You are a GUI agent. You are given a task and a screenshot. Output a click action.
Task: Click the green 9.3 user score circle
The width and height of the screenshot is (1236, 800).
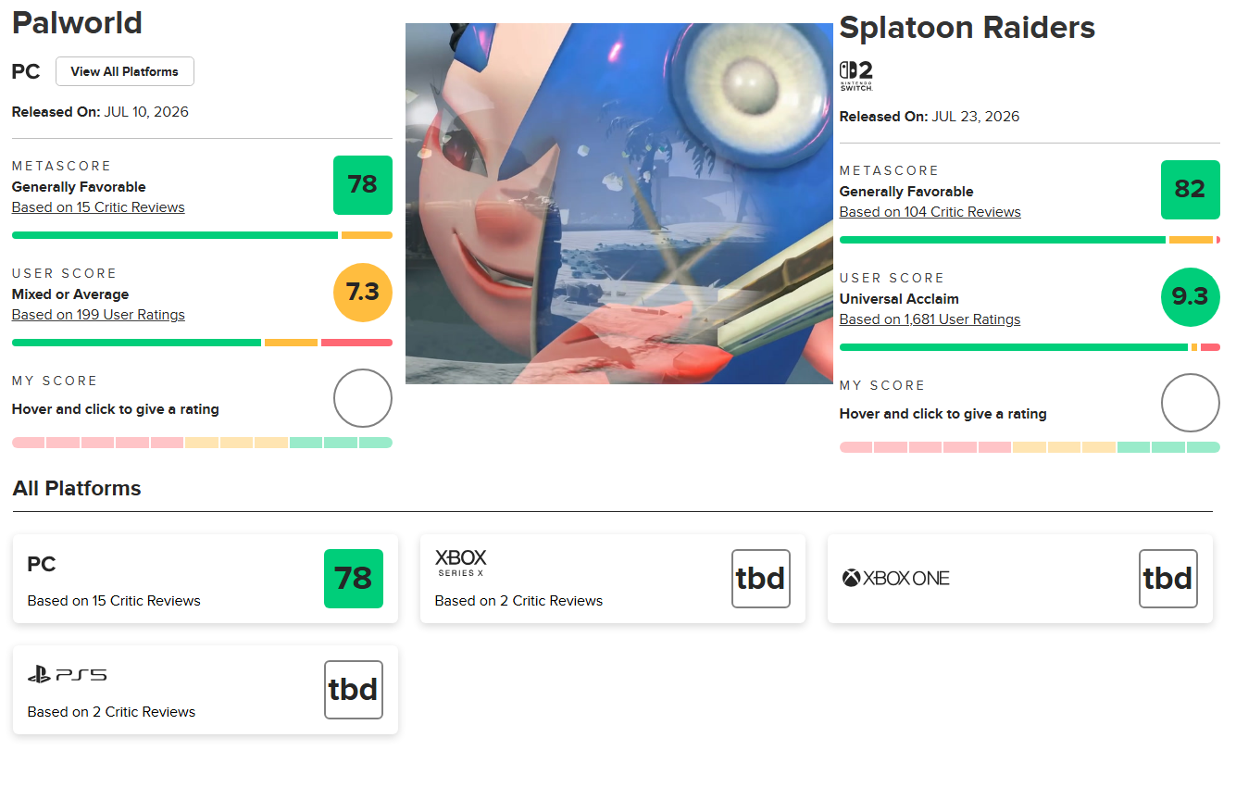1191,297
